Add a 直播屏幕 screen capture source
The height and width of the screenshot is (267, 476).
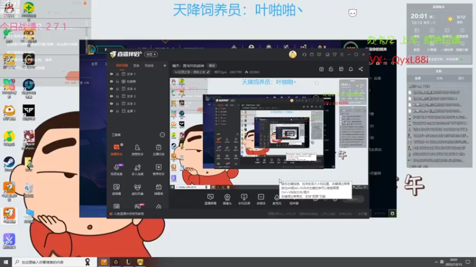[x=211, y=199]
